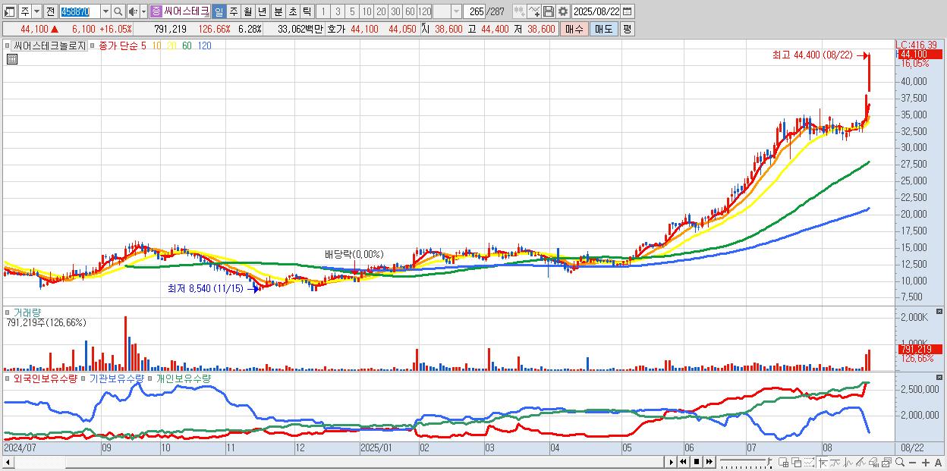The height and width of the screenshot is (471, 947).
Task: Toggle the 전 button
Action: click(x=51, y=11)
